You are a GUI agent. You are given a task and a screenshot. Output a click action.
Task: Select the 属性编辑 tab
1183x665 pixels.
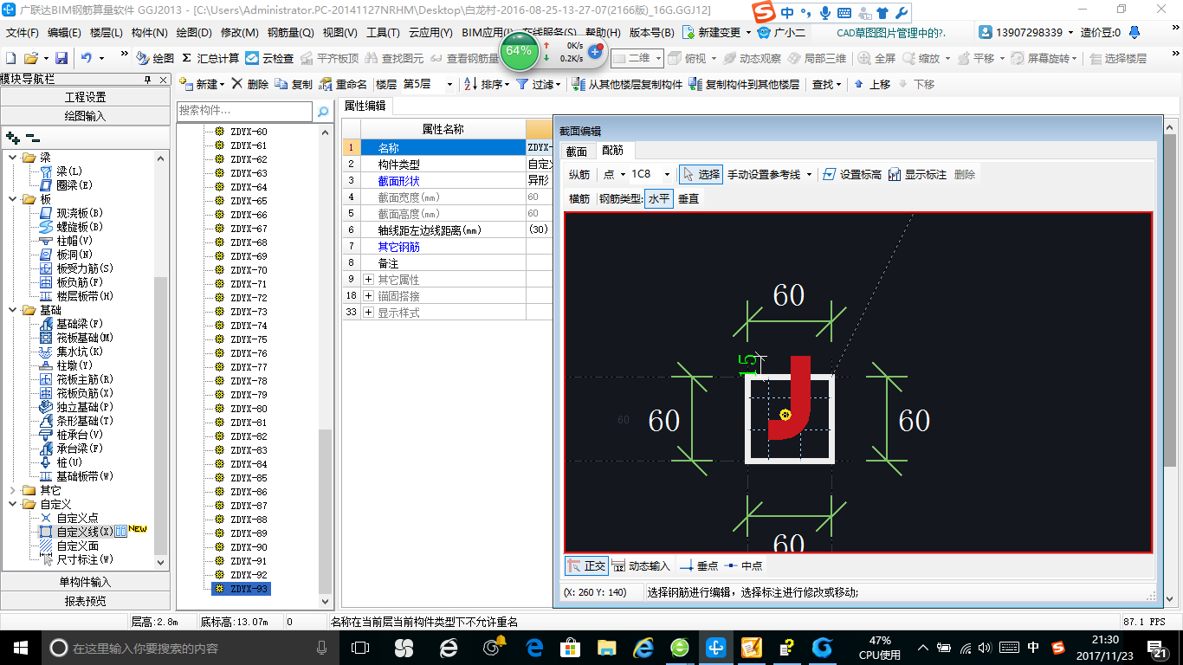tap(365, 106)
